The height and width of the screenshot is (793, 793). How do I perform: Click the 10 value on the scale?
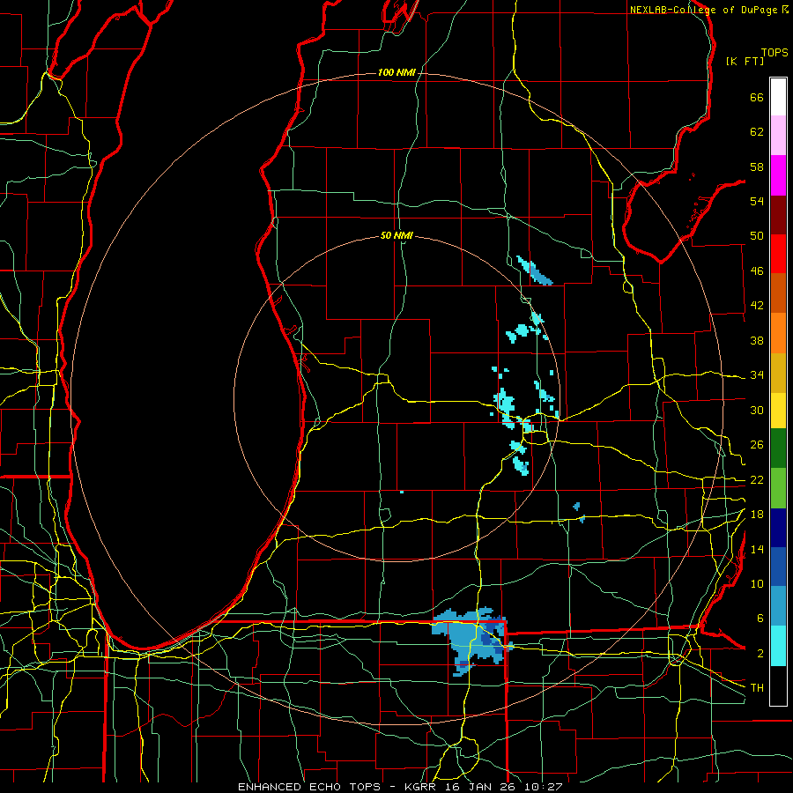[x=757, y=583]
